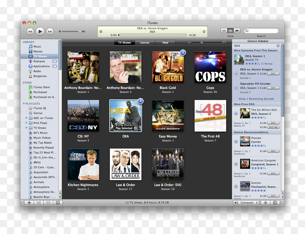Click the Genius Sidebar scrollbar
Image resolution: width=305 pixels, height=234 pixels.
click(x=282, y=81)
